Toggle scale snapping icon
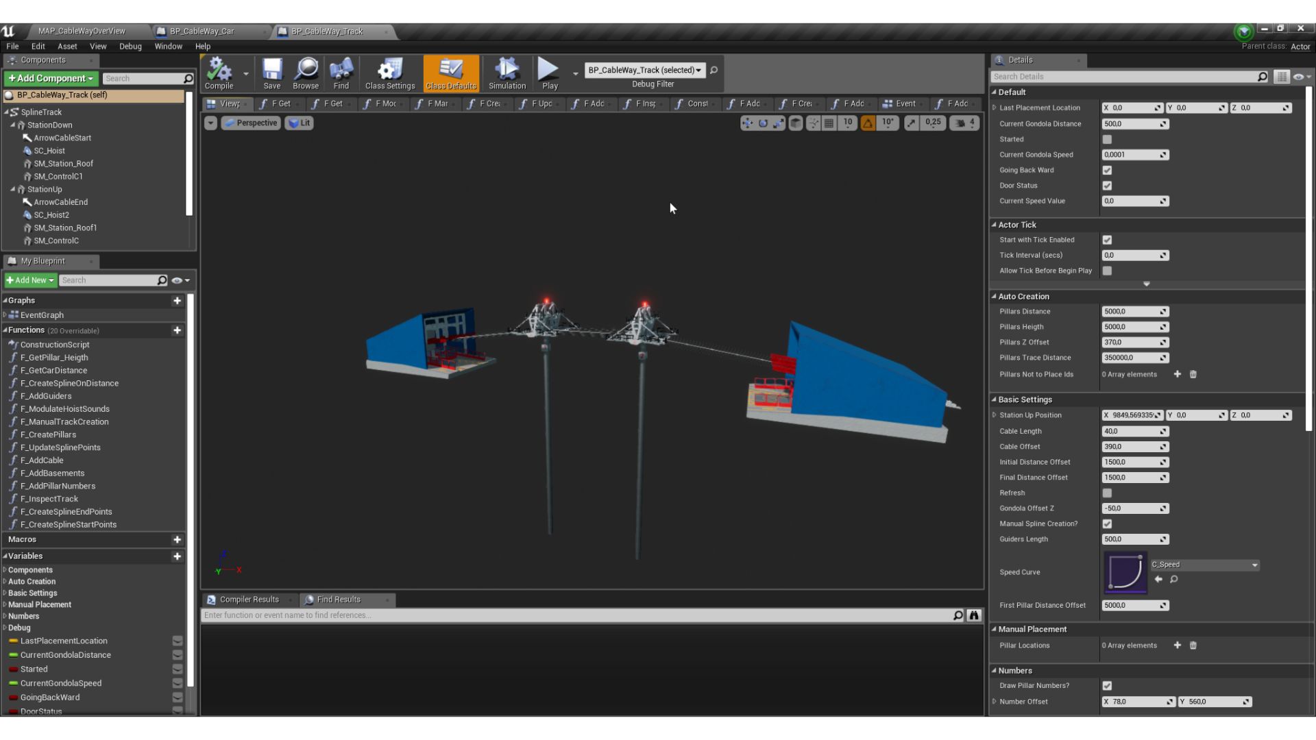This screenshot has width=1316, height=740. pyautogui.click(x=911, y=123)
